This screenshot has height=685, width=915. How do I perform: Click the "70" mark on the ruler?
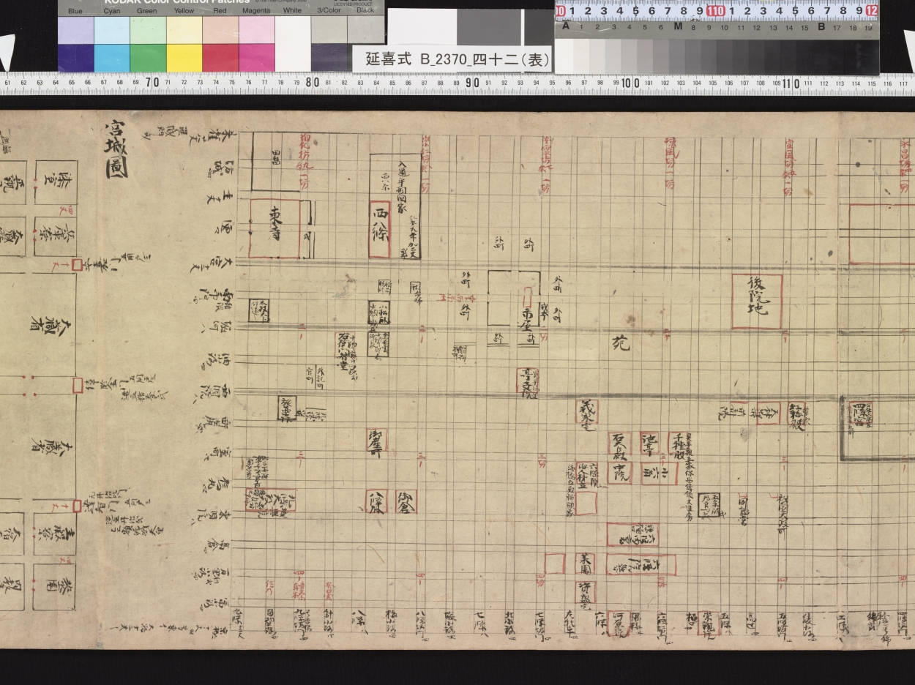click(152, 83)
